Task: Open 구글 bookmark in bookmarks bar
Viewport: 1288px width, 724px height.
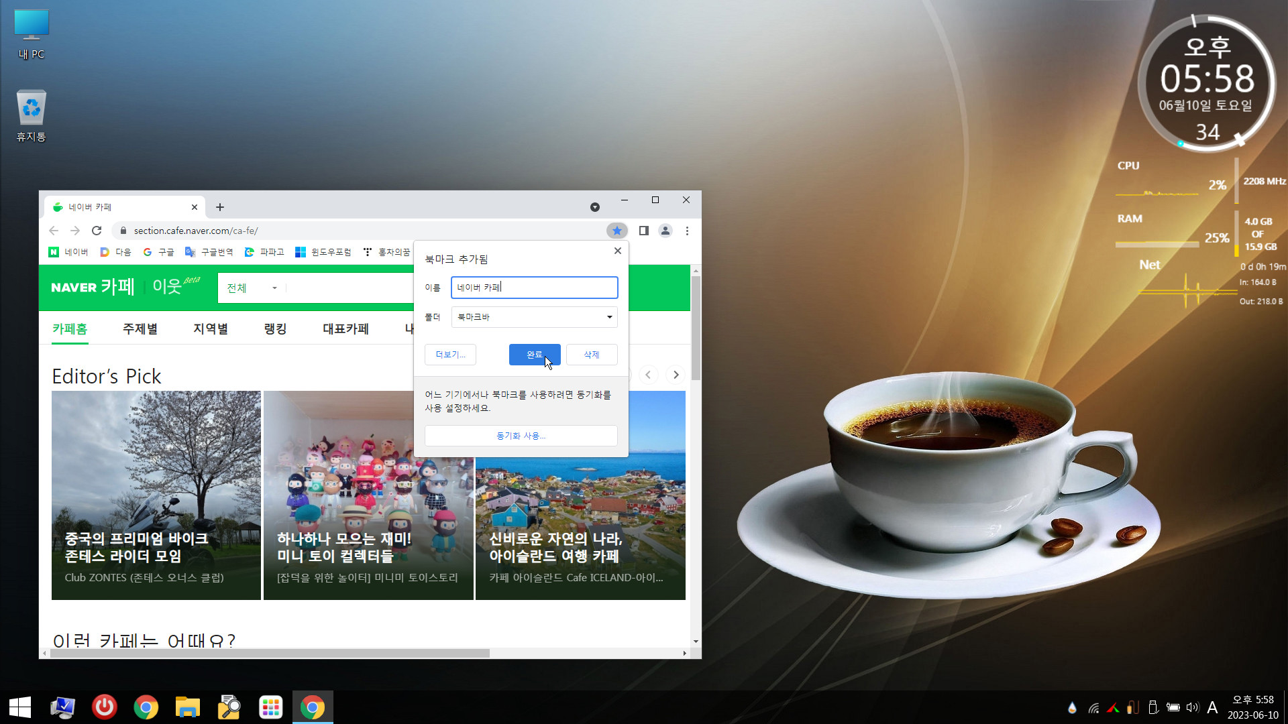Action: coord(158,252)
